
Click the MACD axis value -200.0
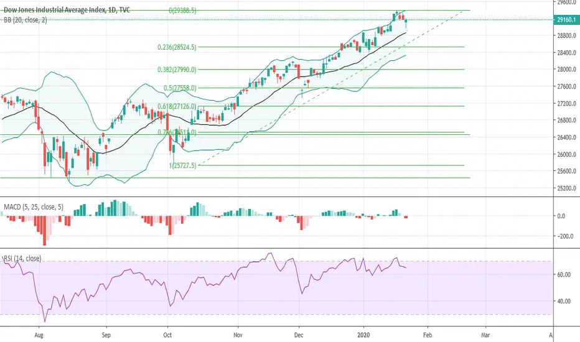coord(565,236)
